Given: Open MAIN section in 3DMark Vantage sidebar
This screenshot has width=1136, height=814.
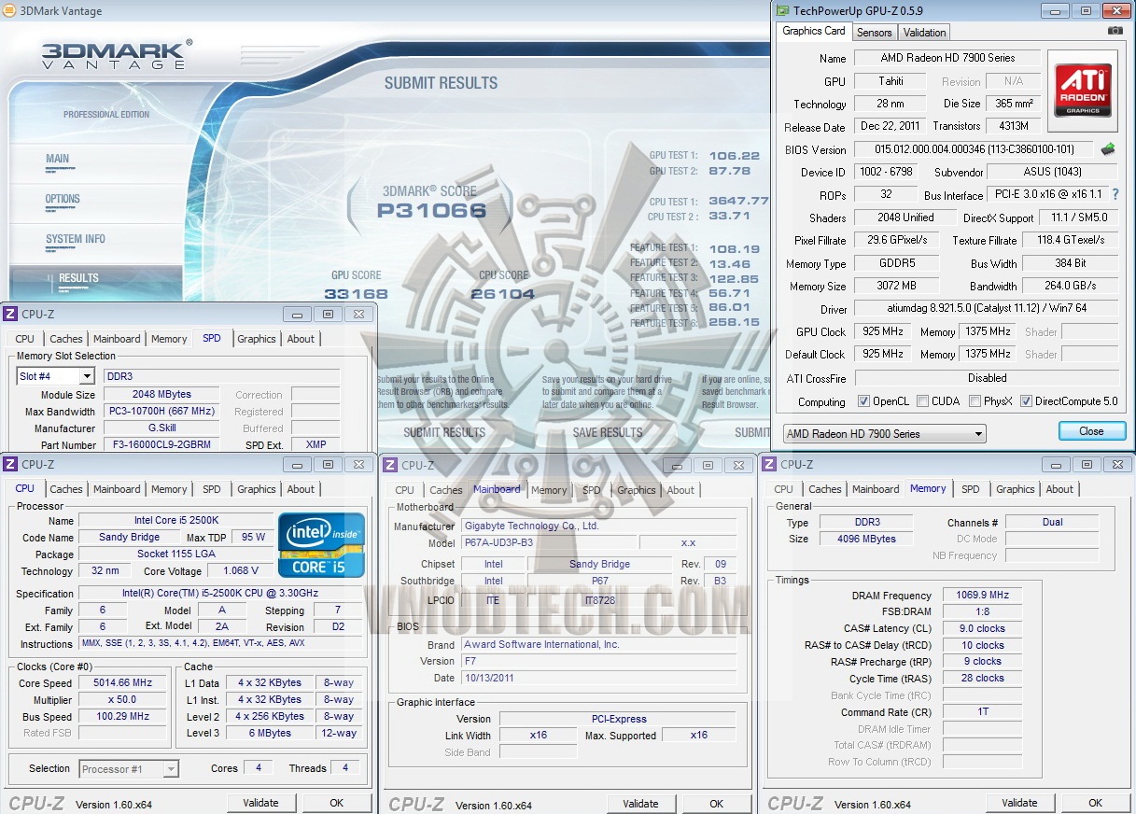Looking at the screenshot, I should coord(58,159).
